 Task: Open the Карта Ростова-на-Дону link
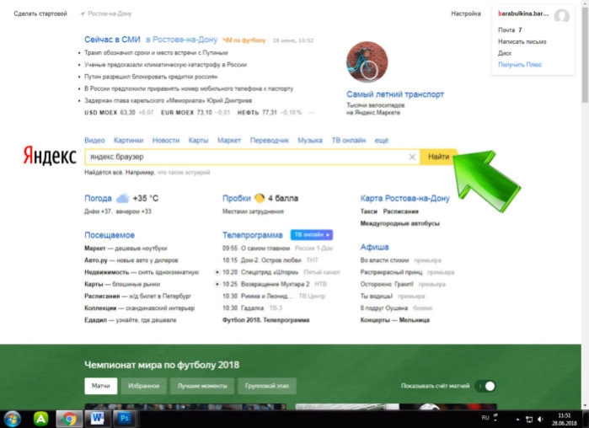404,198
